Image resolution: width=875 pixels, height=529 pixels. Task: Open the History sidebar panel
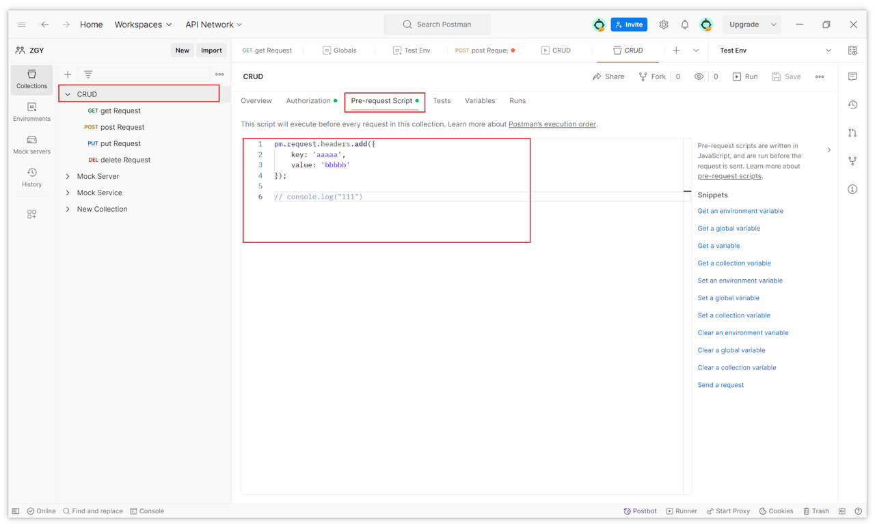(x=31, y=177)
